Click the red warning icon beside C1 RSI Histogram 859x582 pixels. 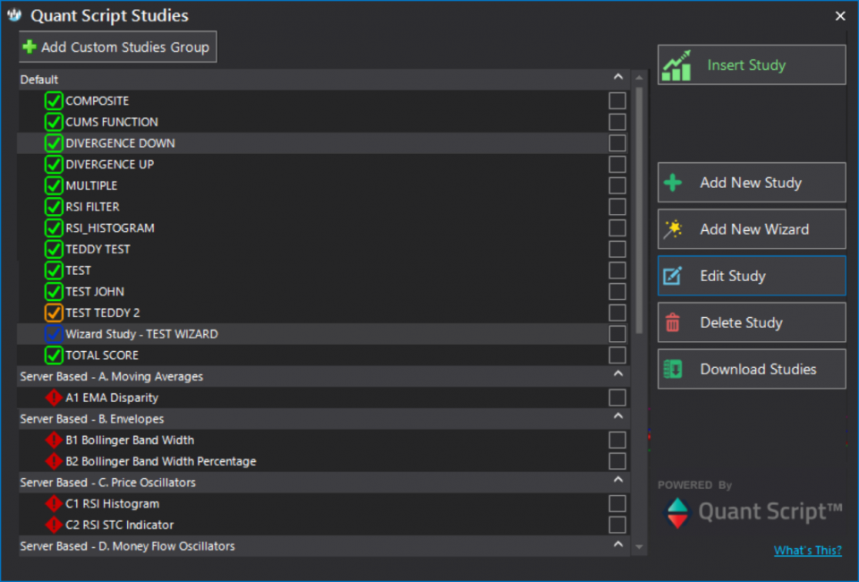tap(53, 503)
